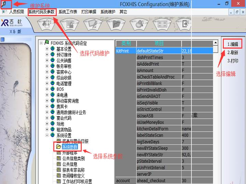Select the ahead_checkout cell

coord(159,181)
